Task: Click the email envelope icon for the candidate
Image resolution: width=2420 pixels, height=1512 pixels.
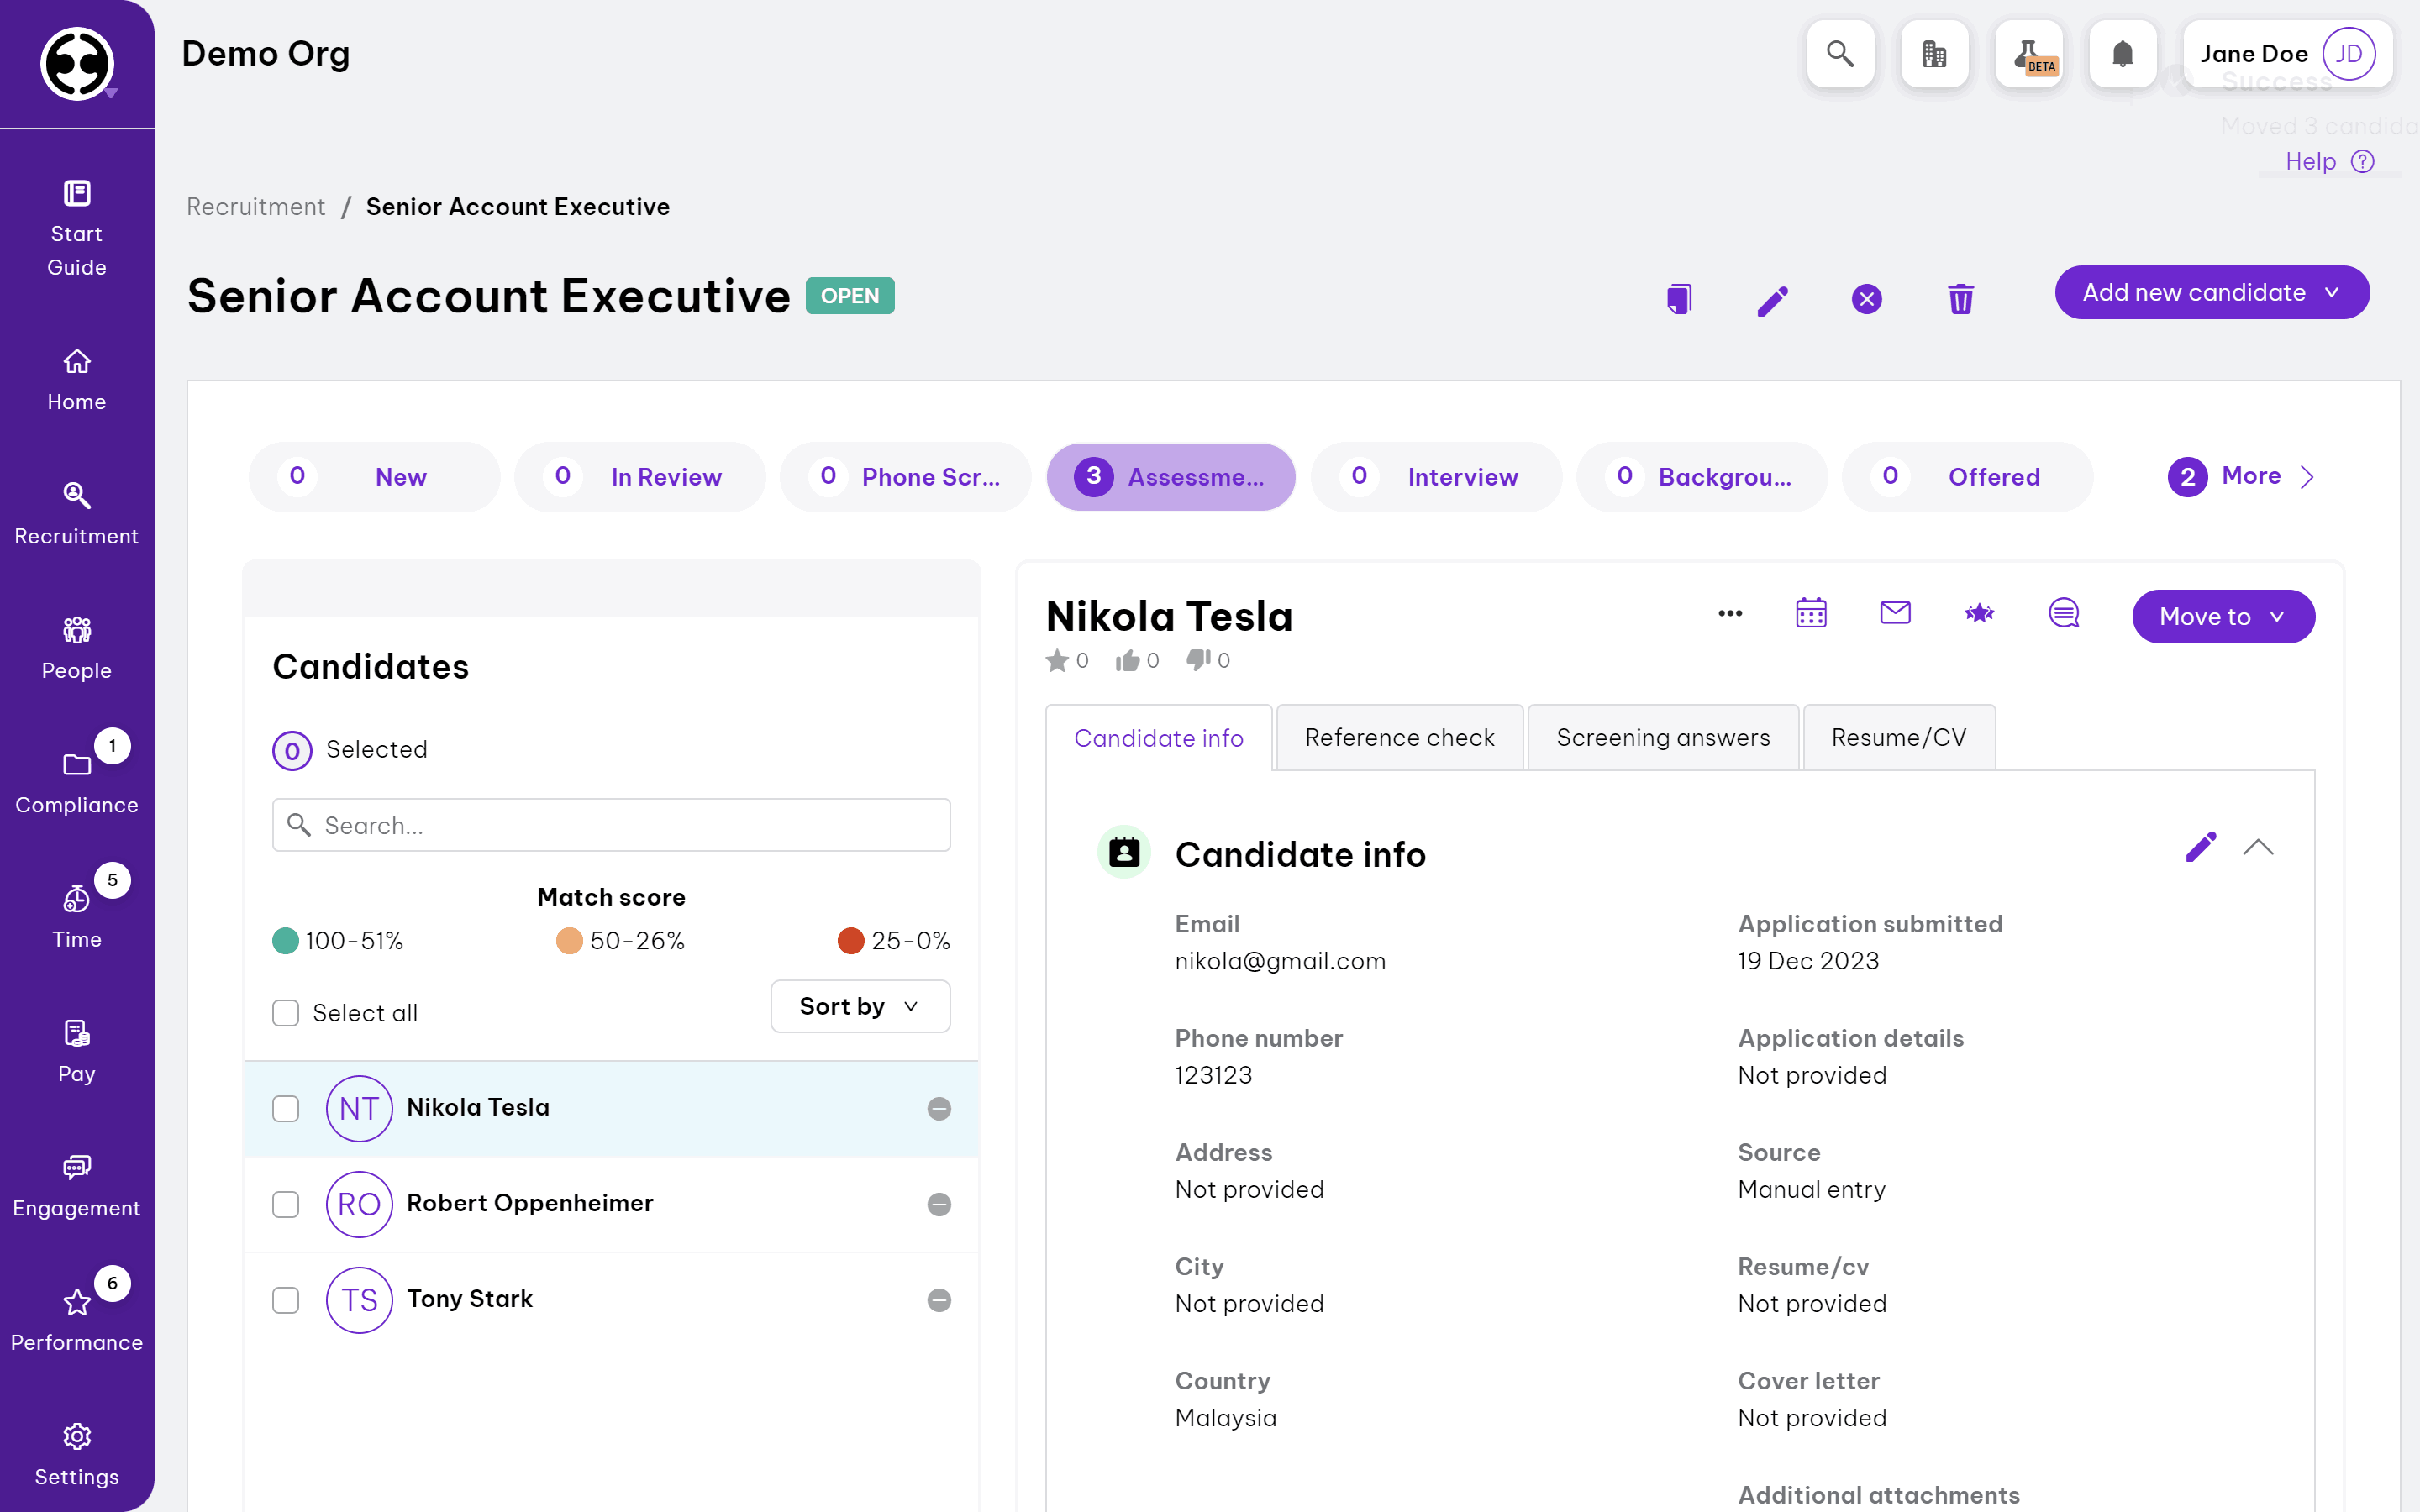Action: (x=1895, y=613)
